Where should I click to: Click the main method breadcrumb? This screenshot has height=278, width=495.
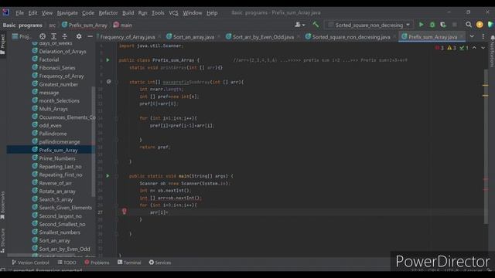coord(123,25)
